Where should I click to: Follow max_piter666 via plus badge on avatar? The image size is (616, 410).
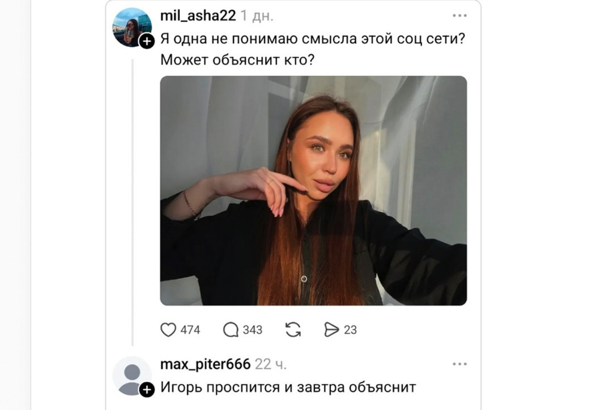click(x=147, y=390)
